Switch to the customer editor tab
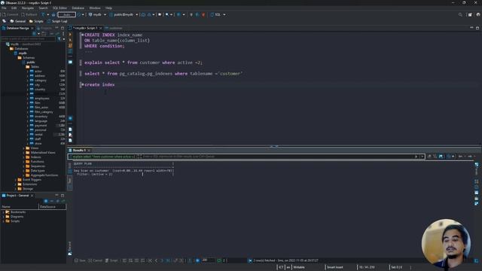The height and width of the screenshot is (271, 482). [x=114, y=28]
